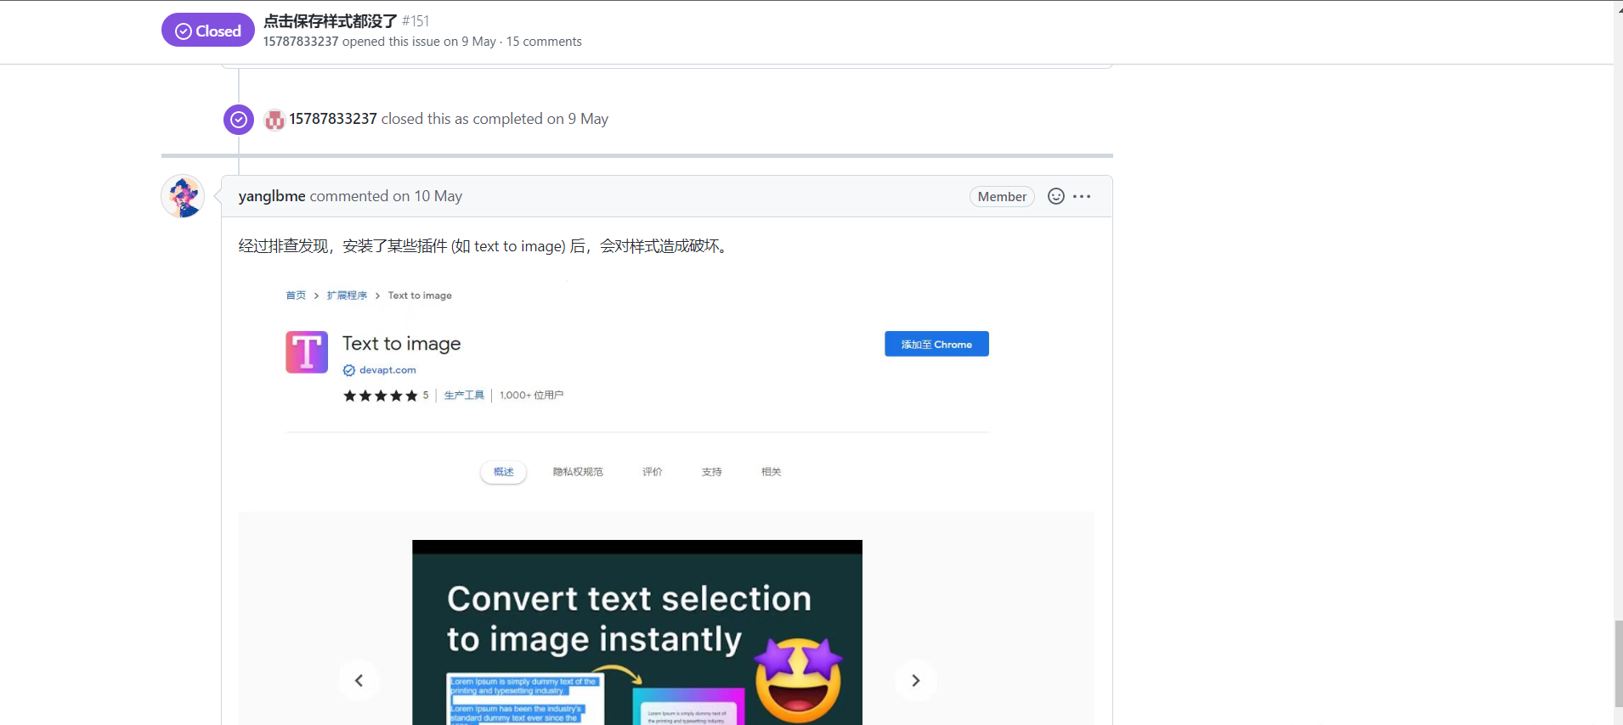The image size is (1623, 725).
Task: Open the Convert text selection promo image
Action: click(637, 632)
